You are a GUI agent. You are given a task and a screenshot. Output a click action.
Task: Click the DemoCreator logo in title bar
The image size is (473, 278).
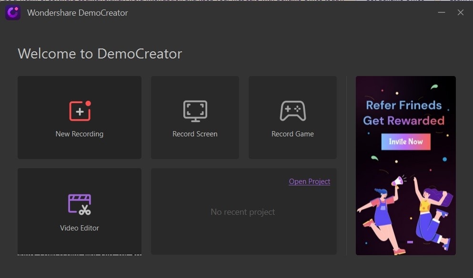coord(13,13)
